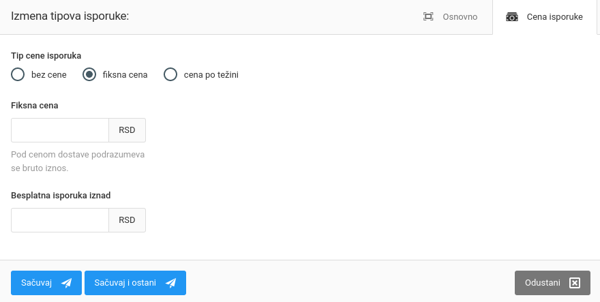Click the RSD label beside Besplatna isporuka field

pos(127,220)
